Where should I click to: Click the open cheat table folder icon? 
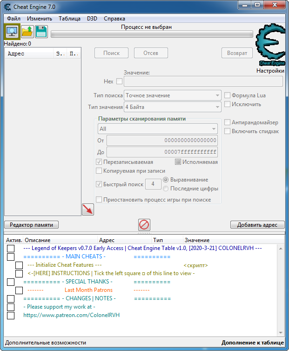[27, 32]
